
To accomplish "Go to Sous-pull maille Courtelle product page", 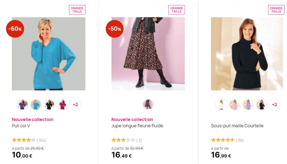I will click(x=237, y=126).
